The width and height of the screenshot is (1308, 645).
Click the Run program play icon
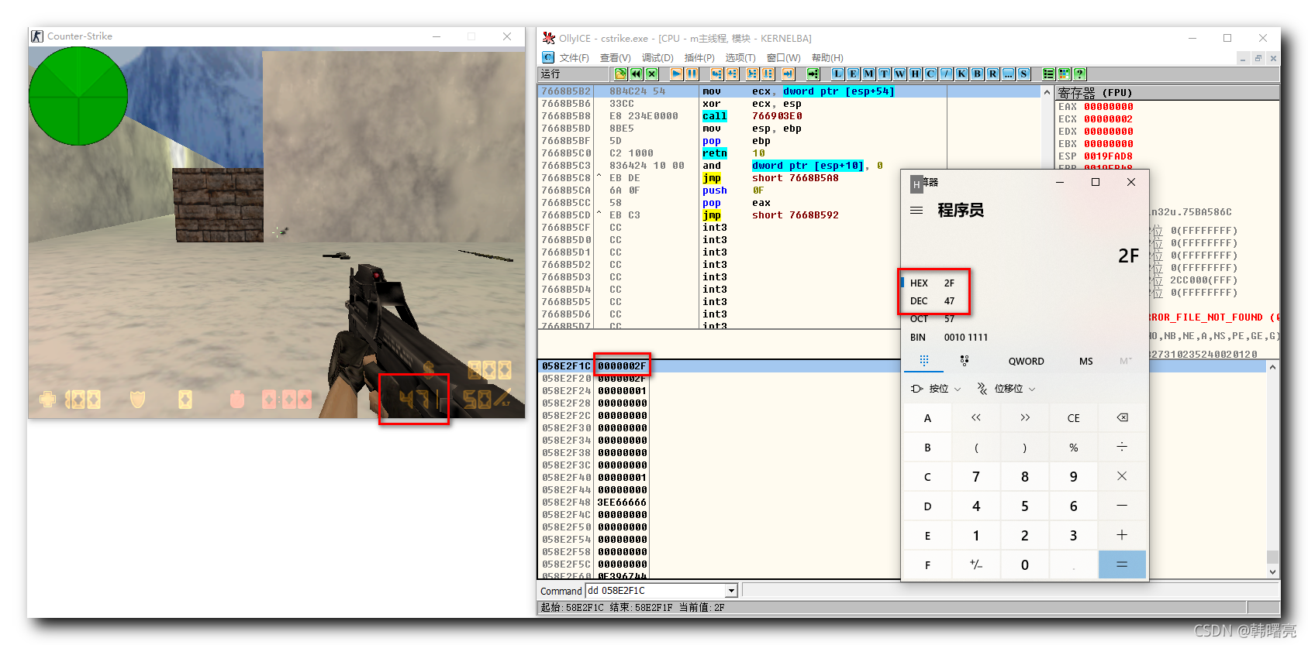point(677,74)
